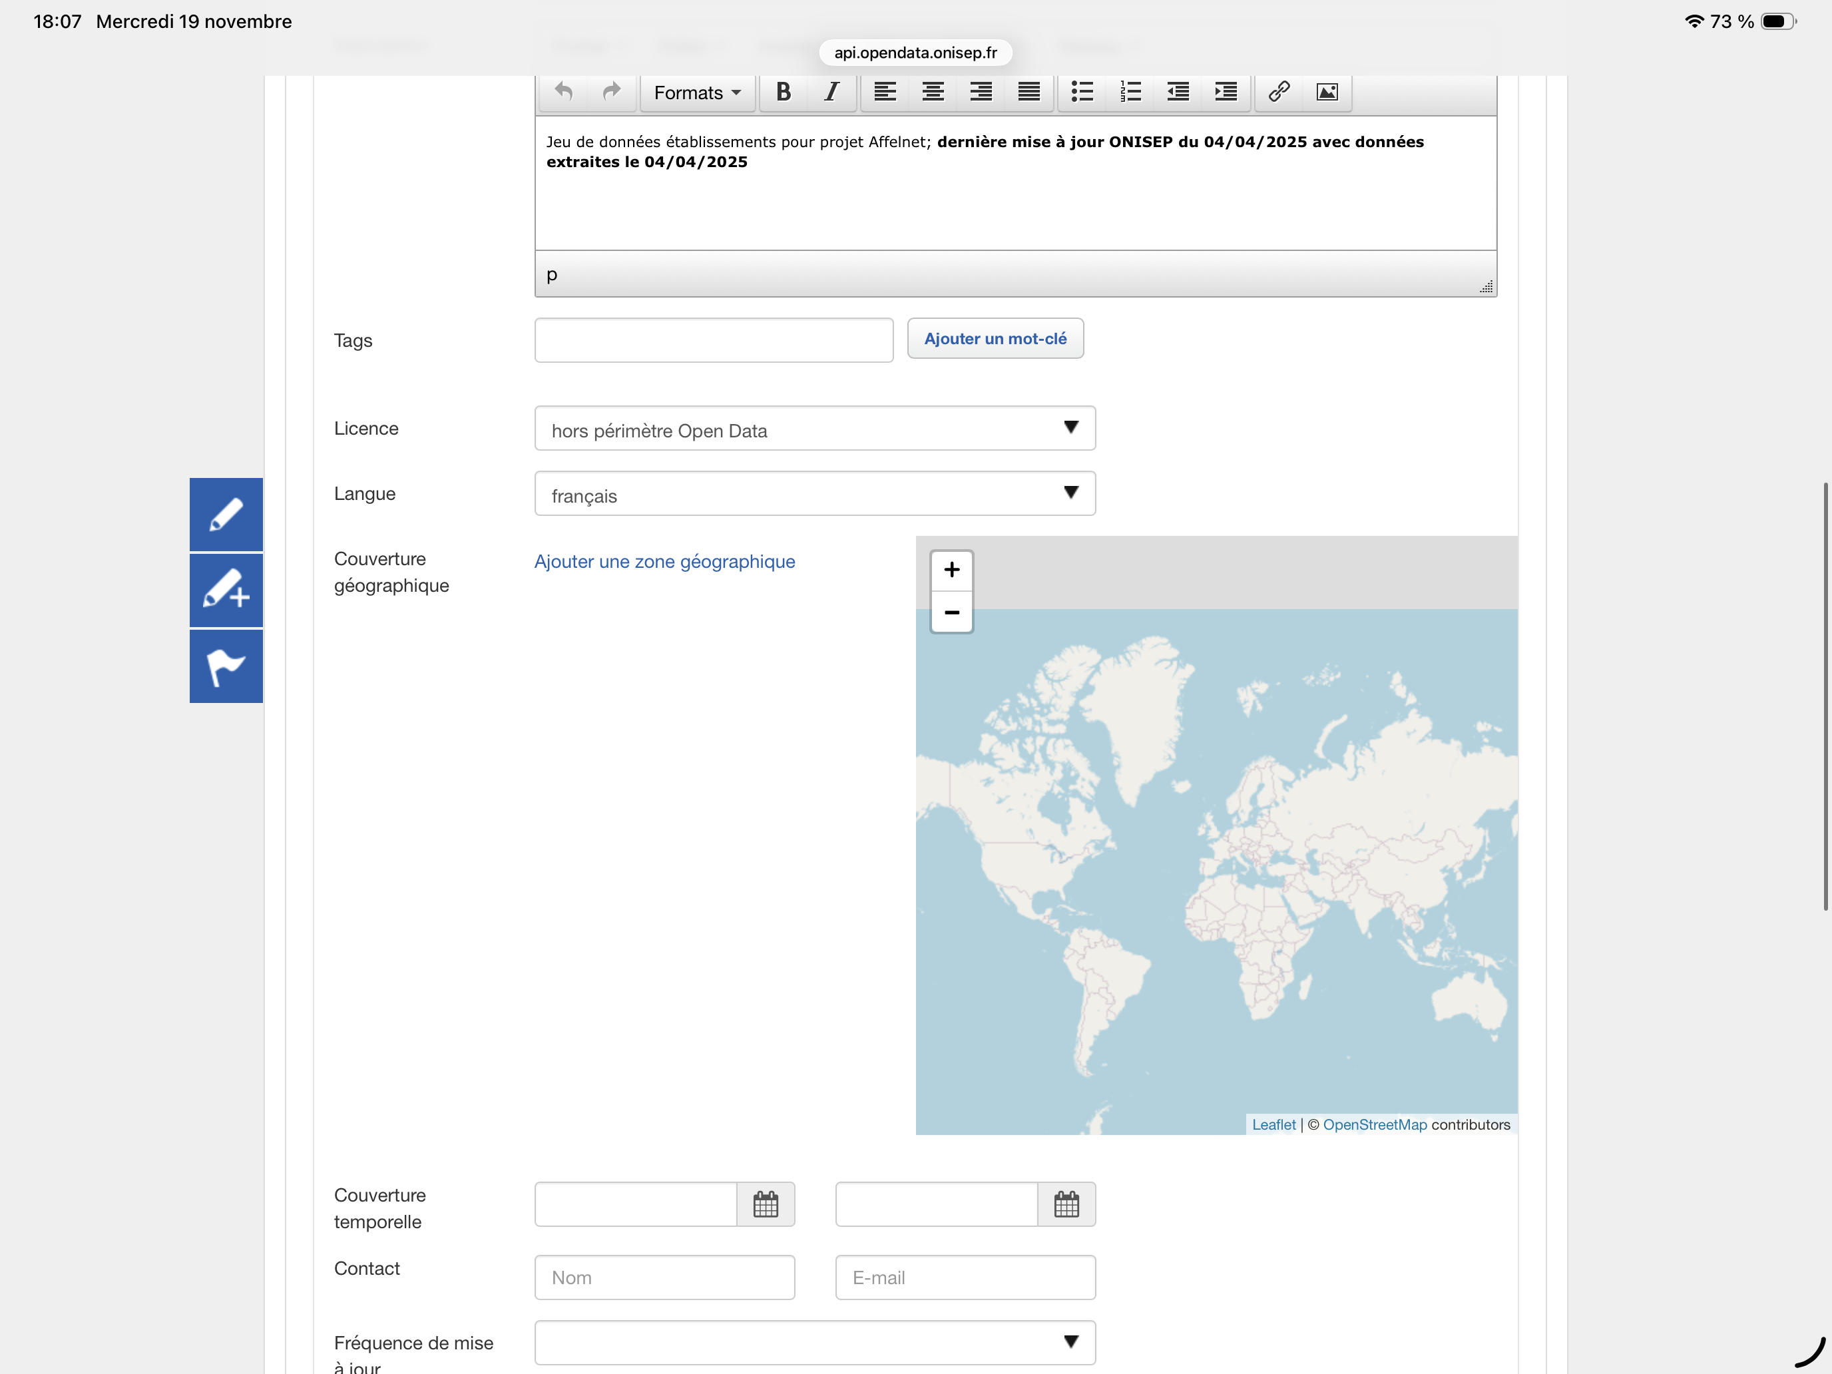Open the Formats dropdown menu
The image size is (1832, 1374).
(696, 93)
